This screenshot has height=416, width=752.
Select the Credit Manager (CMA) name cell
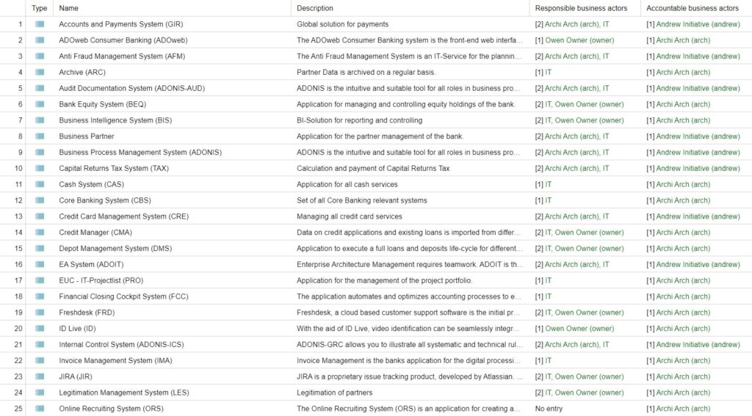point(94,233)
